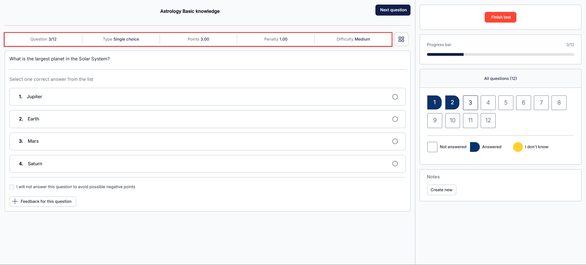The height and width of the screenshot is (265, 586).
Task: Jump to answered question 2
Action: (x=452, y=102)
